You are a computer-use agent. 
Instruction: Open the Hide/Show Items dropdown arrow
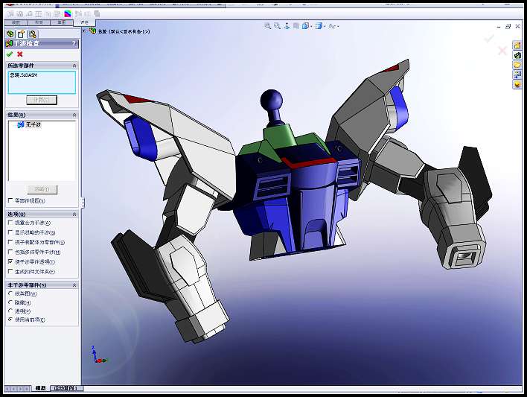point(338,26)
